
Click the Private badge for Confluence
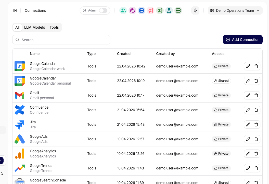tap(221, 110)
